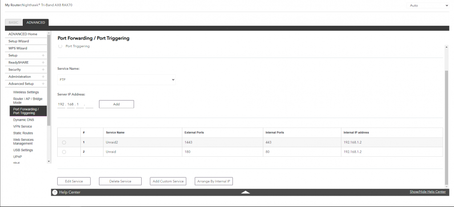Click the last octet IP address field
Image resolution: width=454 pixels, height=207 pixels.
tap(89, 105)
